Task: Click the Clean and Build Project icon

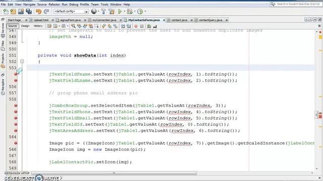Action: coord(112,12)
